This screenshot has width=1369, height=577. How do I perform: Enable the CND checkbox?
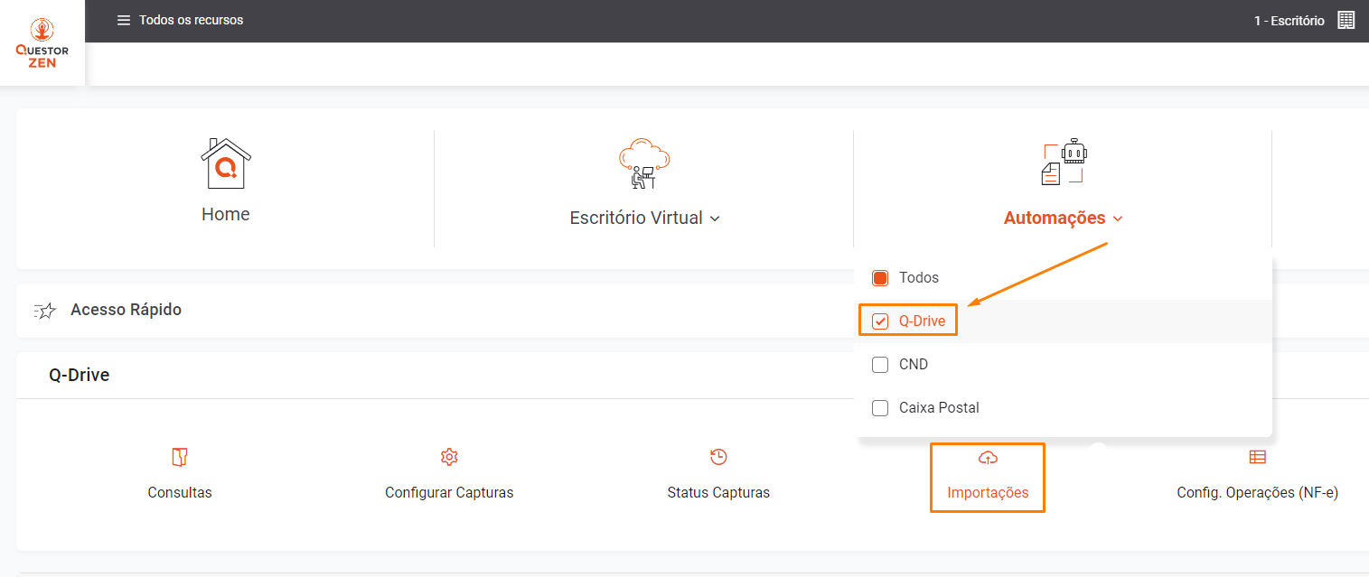click(880, 365)
